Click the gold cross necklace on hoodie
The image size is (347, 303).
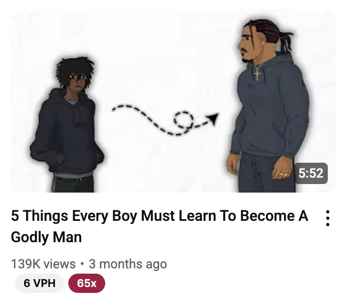[257, 74]
